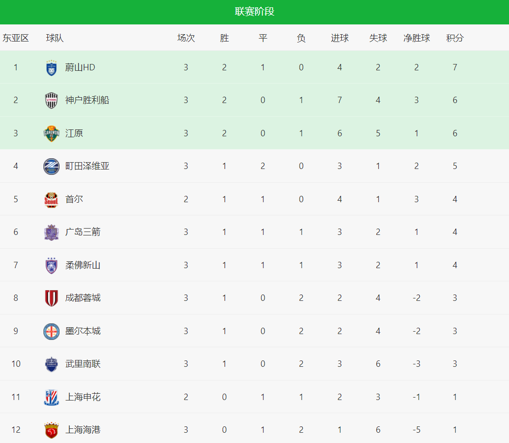The image size is (509, 443).
Task: Click the 东亚区 column header
Action: [x=16, y=38]
